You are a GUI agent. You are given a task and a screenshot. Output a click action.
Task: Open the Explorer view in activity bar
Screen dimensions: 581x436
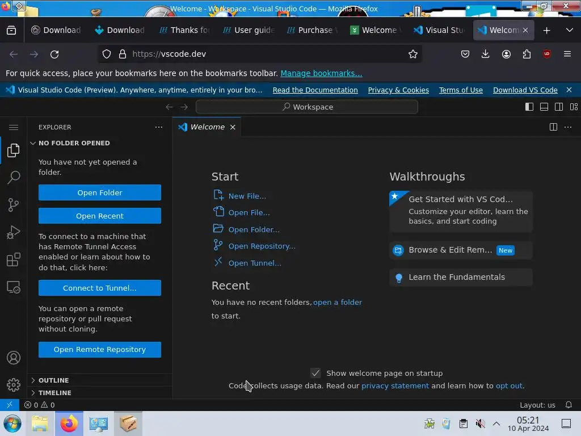click(14, 150)
